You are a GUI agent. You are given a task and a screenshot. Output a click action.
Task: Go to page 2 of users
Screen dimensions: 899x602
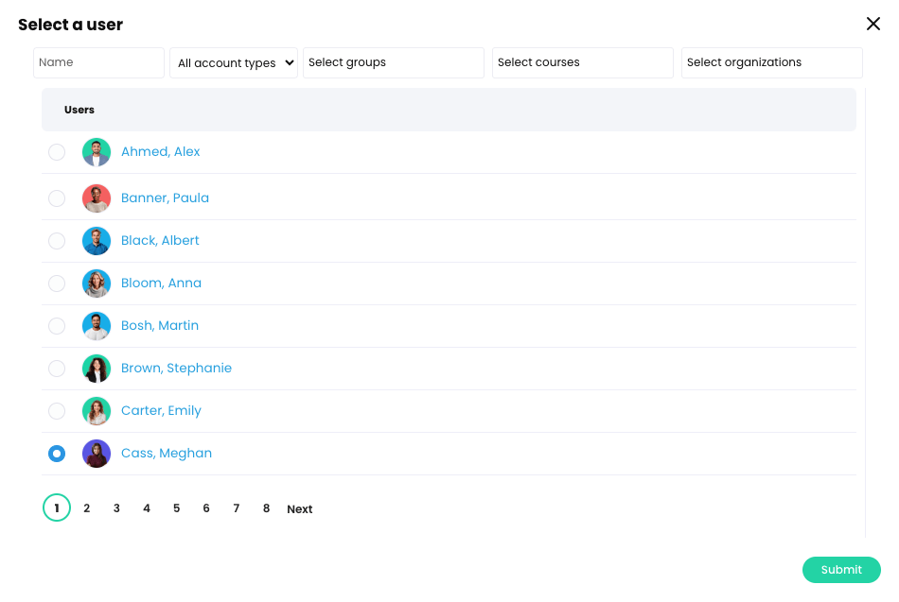[x=86, y=508]
